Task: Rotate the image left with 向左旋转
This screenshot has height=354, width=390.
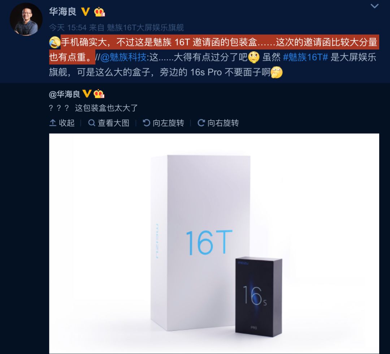Action: [x=164, y=123]
